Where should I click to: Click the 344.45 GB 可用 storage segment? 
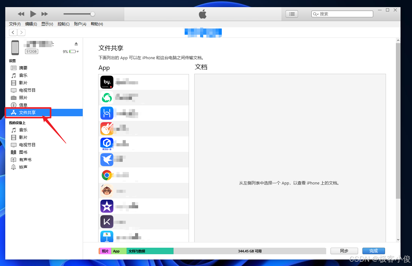coord(250,251)
